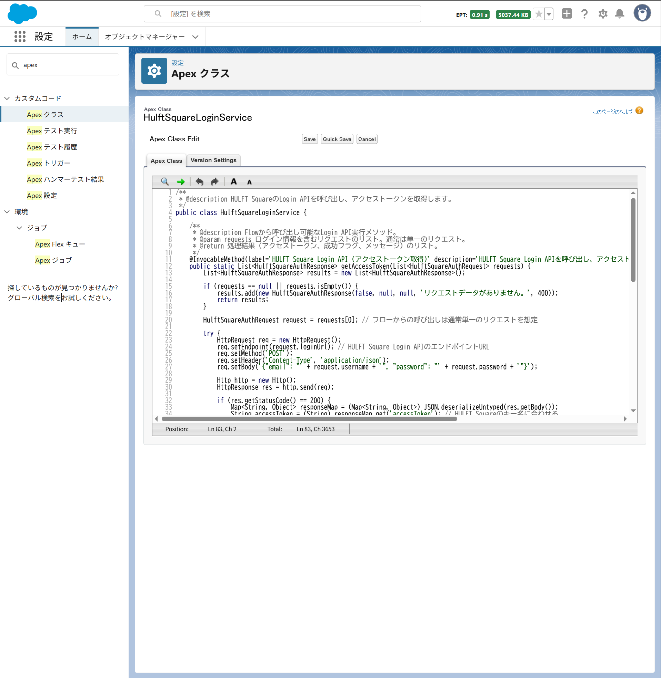Click the magnifier icon in the global setup search
Image resolution: width=661 pixels, height=678 pixels.
(x=158, y=14)
